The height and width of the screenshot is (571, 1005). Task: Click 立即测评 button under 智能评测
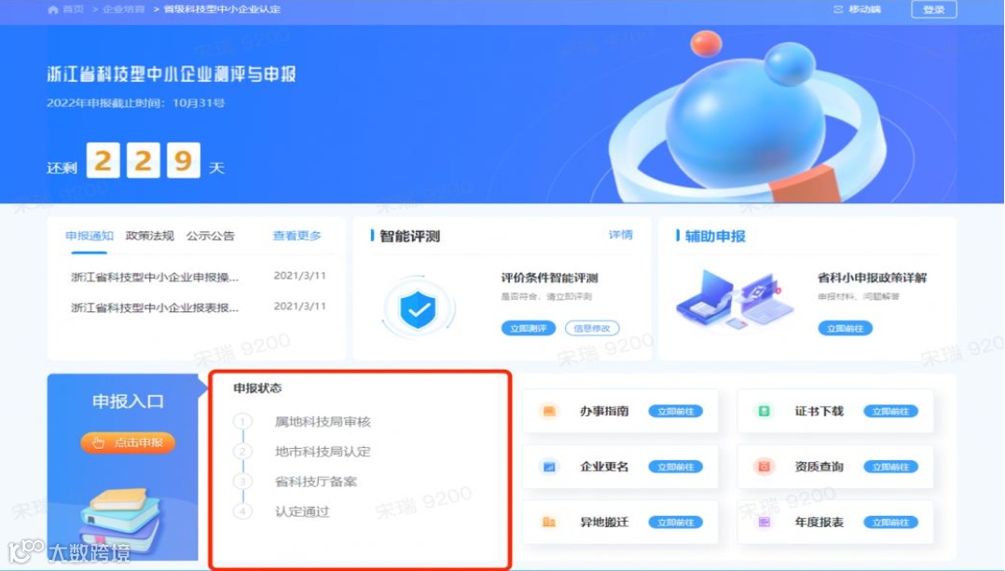[x=528, y=329]
